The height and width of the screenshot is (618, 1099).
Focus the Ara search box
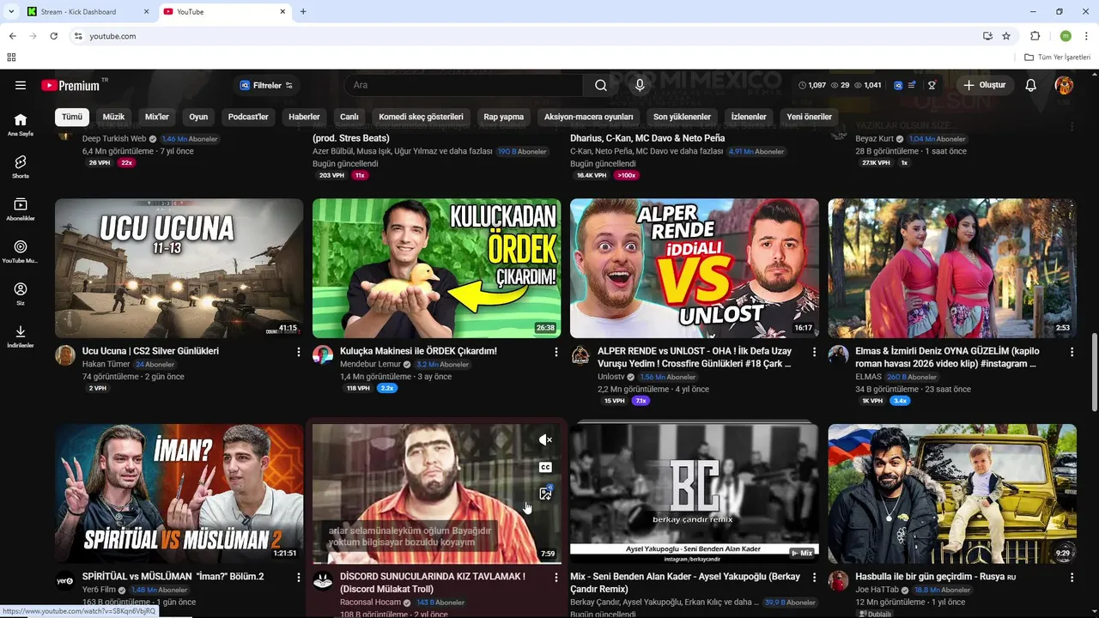[x=464, y=85]
